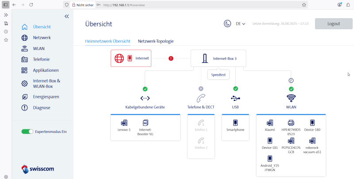
Task: Open WLAN in the sidebar menu
Action: coord(38,48)
